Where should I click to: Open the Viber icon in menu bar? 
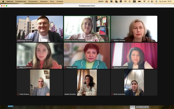click(x=120, y=1)
